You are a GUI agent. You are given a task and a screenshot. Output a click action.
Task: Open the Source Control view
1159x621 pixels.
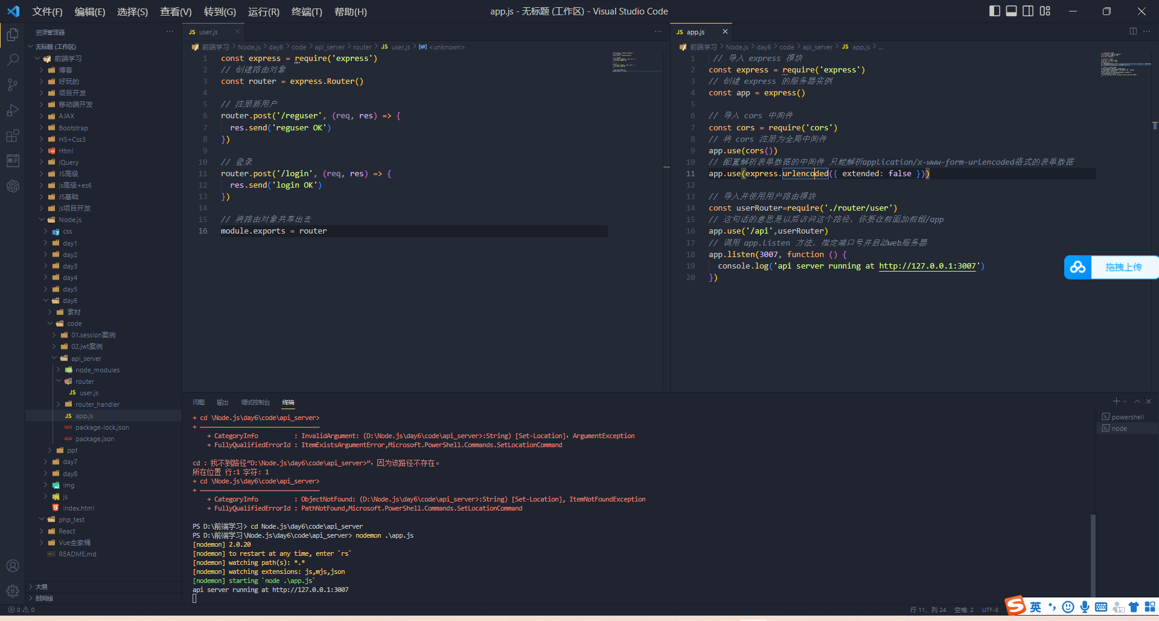[x=13, y=85]
